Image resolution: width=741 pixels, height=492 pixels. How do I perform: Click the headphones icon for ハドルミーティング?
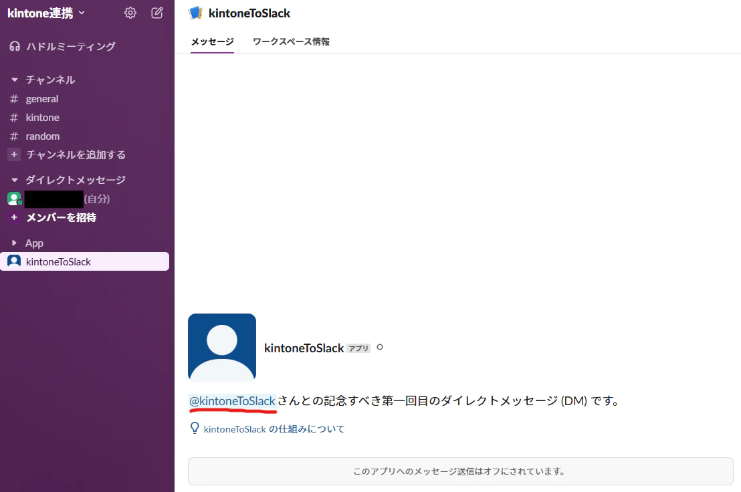[x=15, y=46]
